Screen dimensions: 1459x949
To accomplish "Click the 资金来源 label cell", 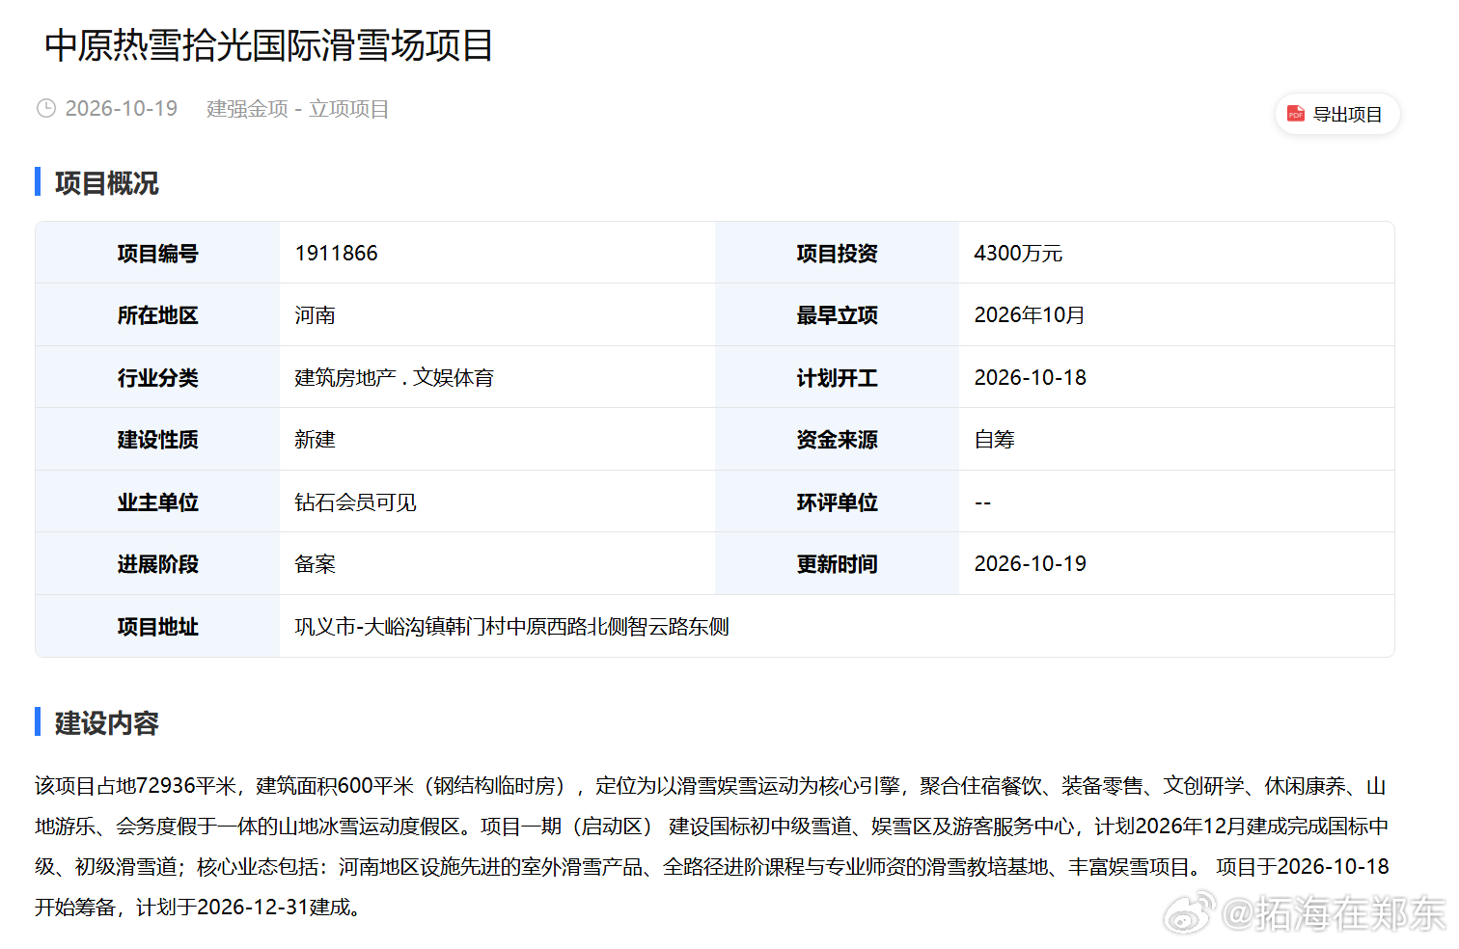I will coord(837,440).
